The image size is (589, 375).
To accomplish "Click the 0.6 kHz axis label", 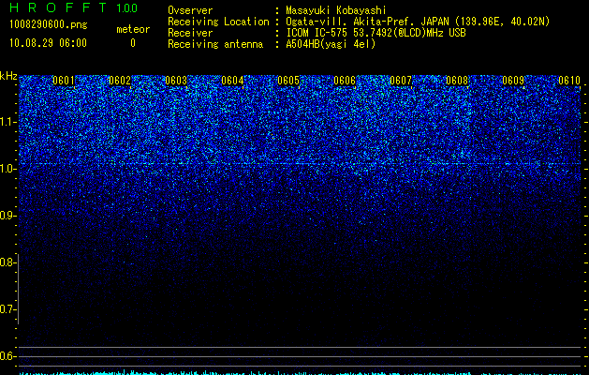I will (x=7, y=356).
